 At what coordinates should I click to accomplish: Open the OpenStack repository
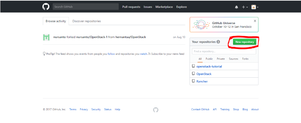point(204,74)
